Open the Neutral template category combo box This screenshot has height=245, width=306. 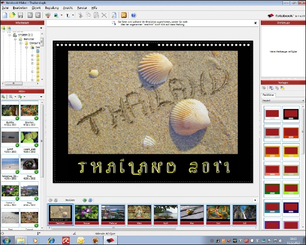coord(283,101)
